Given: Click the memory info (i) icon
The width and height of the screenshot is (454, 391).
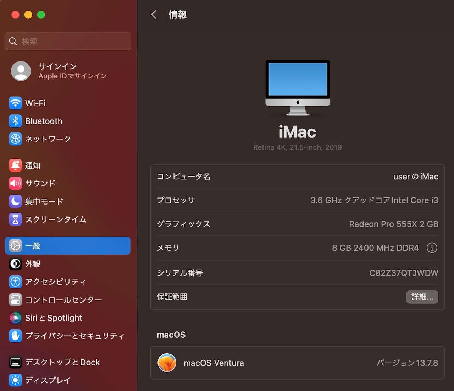Looking at the screenshot, I should pyautogui.click(x=432, y=248).
